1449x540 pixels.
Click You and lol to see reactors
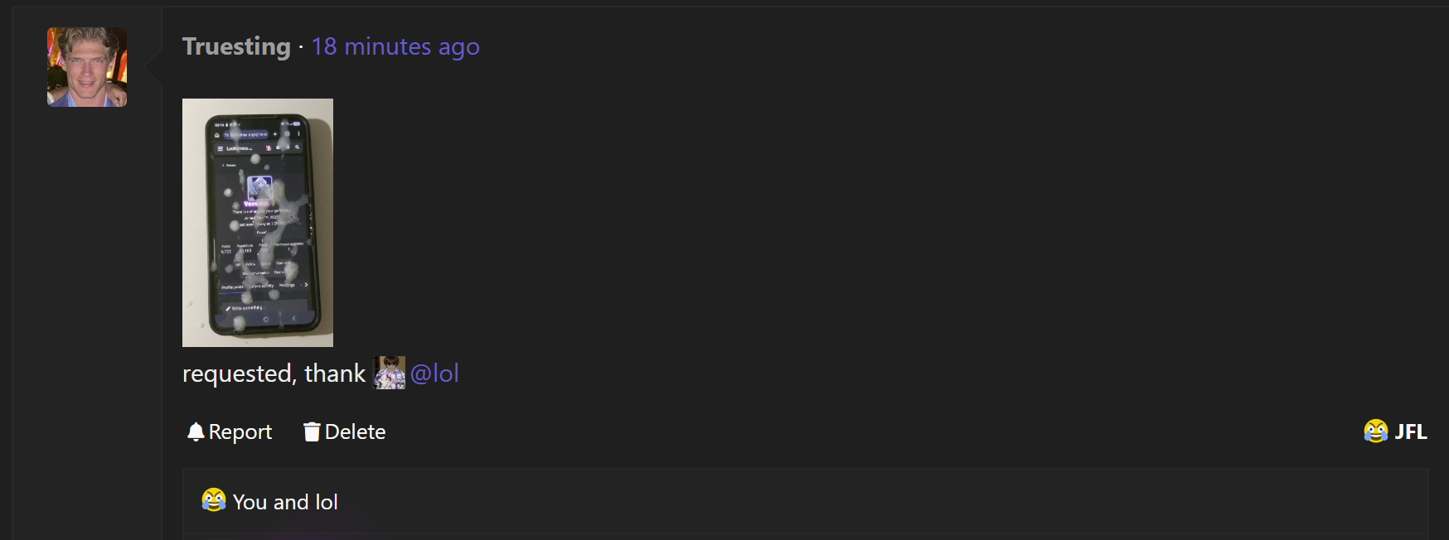click(285, 502)
